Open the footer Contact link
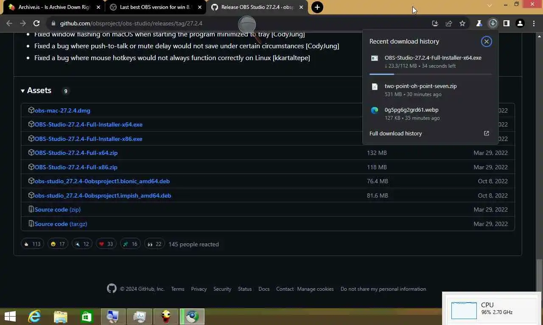Viewport: 543px width, 325px height. pyautogui.click(x=285, y=289)
